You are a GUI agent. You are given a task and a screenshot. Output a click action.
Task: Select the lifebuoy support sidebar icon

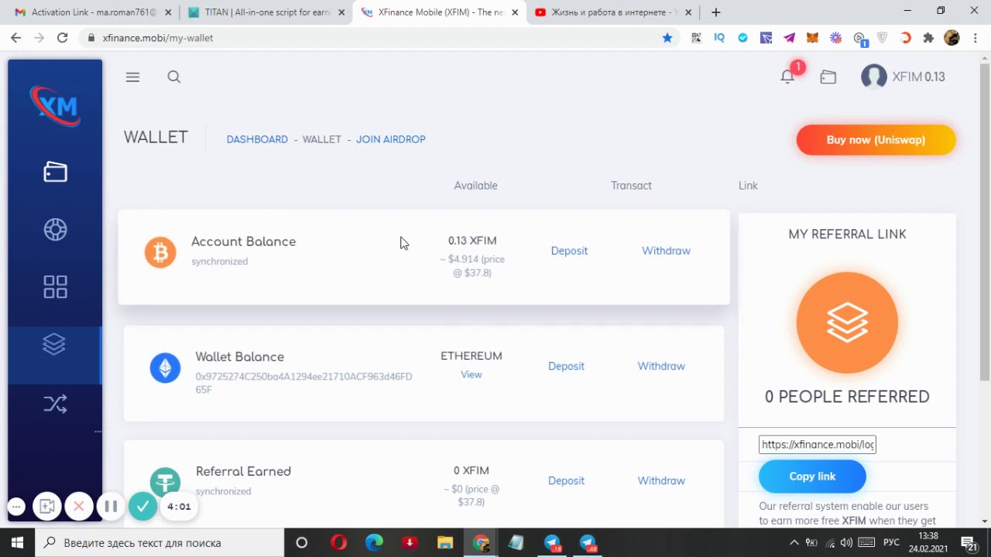[x=55, y=229]
